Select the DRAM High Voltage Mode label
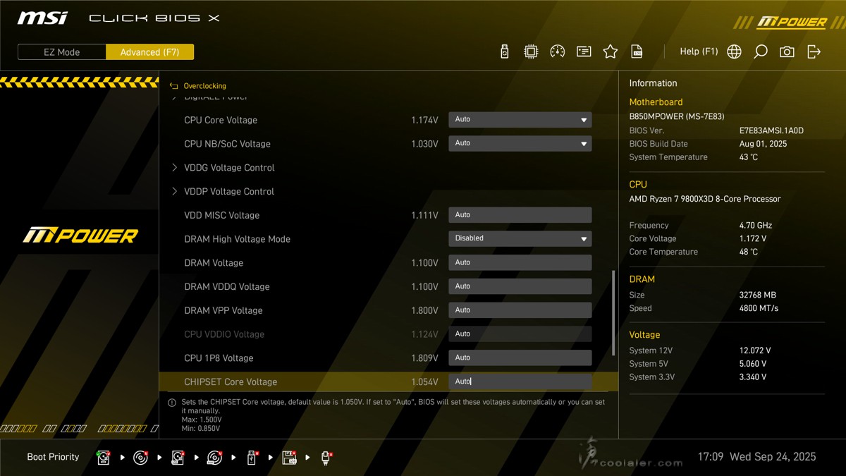The height and width of the screenshot is (476, 846). click(x=237, y=239)
